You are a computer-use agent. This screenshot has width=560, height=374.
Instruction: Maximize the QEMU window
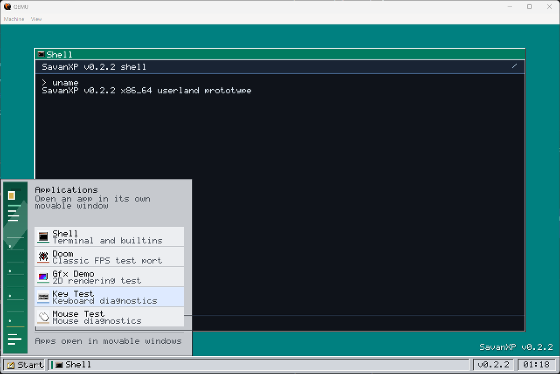(x=529, y=7)
